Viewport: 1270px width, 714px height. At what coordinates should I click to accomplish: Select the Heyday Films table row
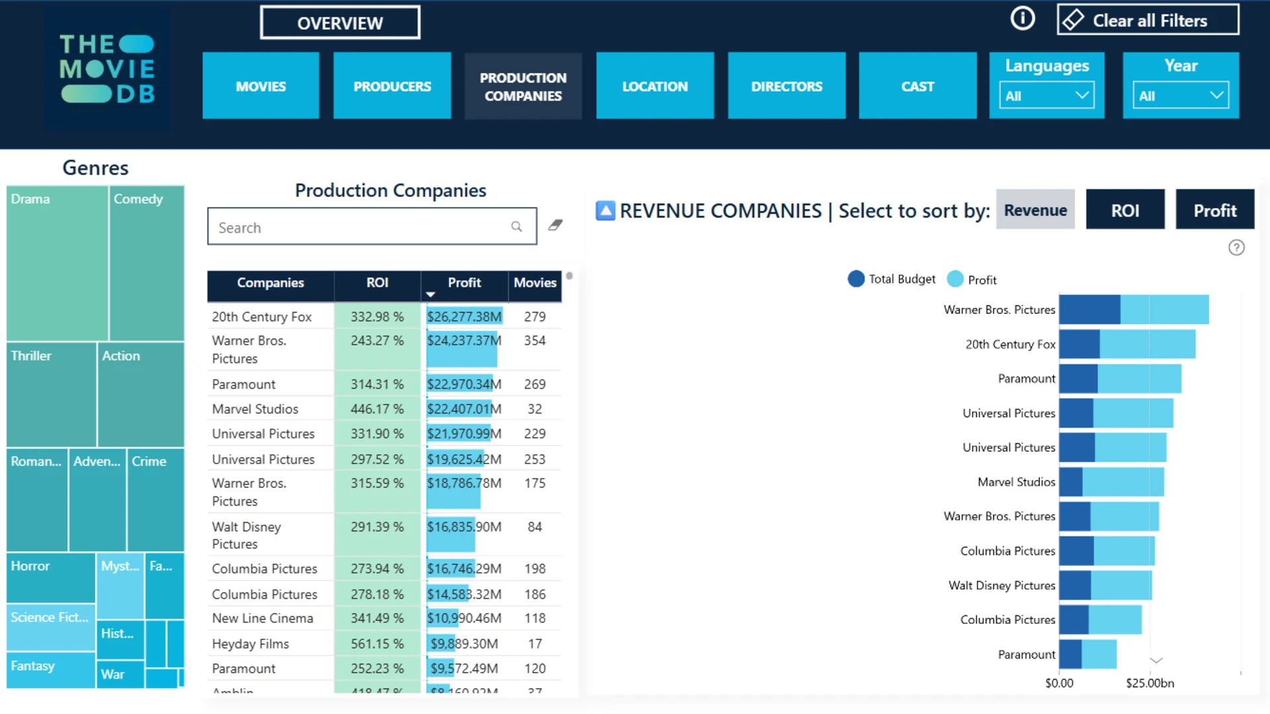coord(384,643)
